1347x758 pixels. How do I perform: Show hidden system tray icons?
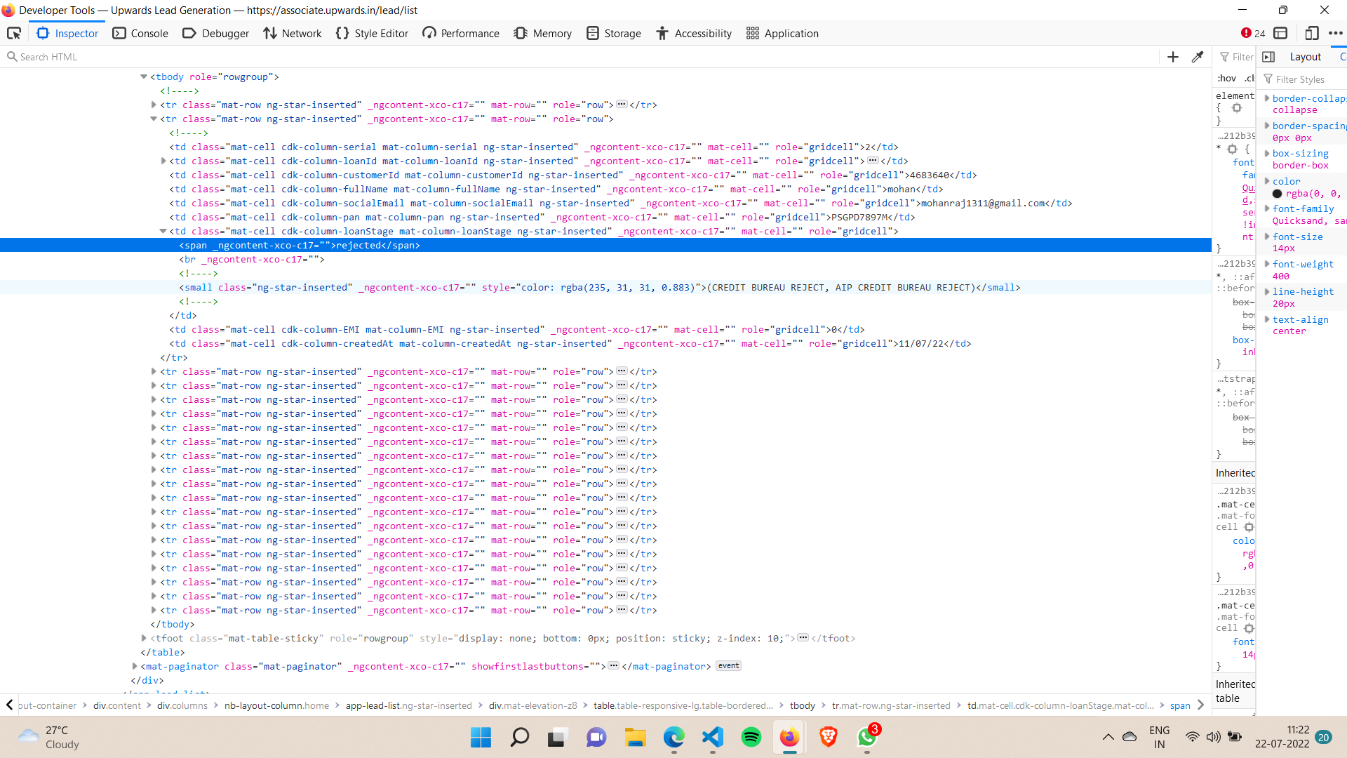(1108, 737)
